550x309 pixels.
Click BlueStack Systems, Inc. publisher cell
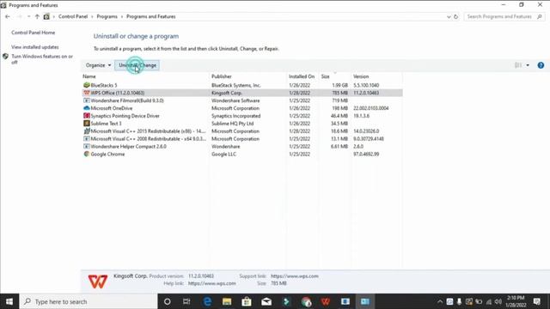point(236,85)
